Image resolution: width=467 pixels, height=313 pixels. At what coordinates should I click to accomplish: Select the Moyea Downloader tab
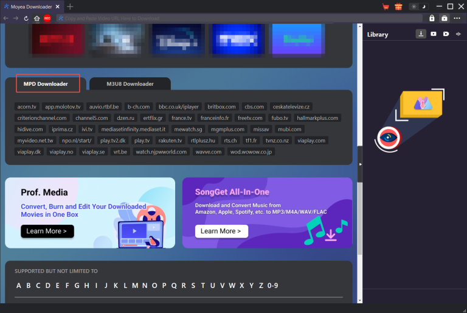coord(31,7)
